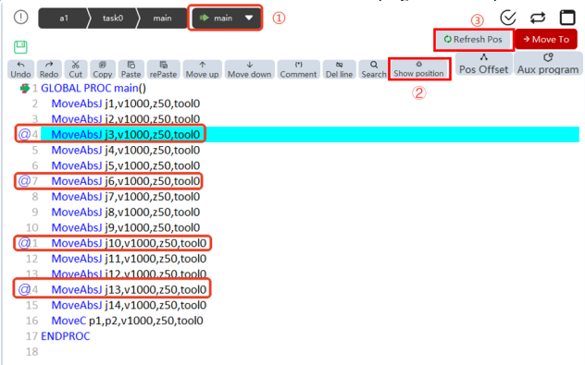Select line MoveAbsJ j14,v1000,z50,tool0
This screenshot has width=585, height=365.
coord(129,306)
